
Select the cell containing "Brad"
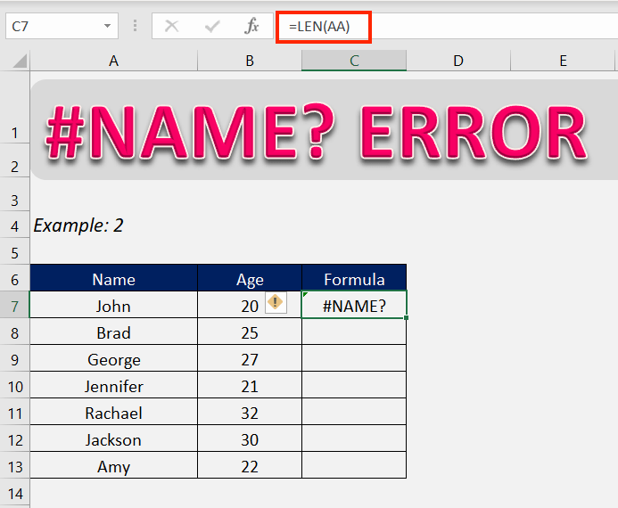(x=113, y=332)
